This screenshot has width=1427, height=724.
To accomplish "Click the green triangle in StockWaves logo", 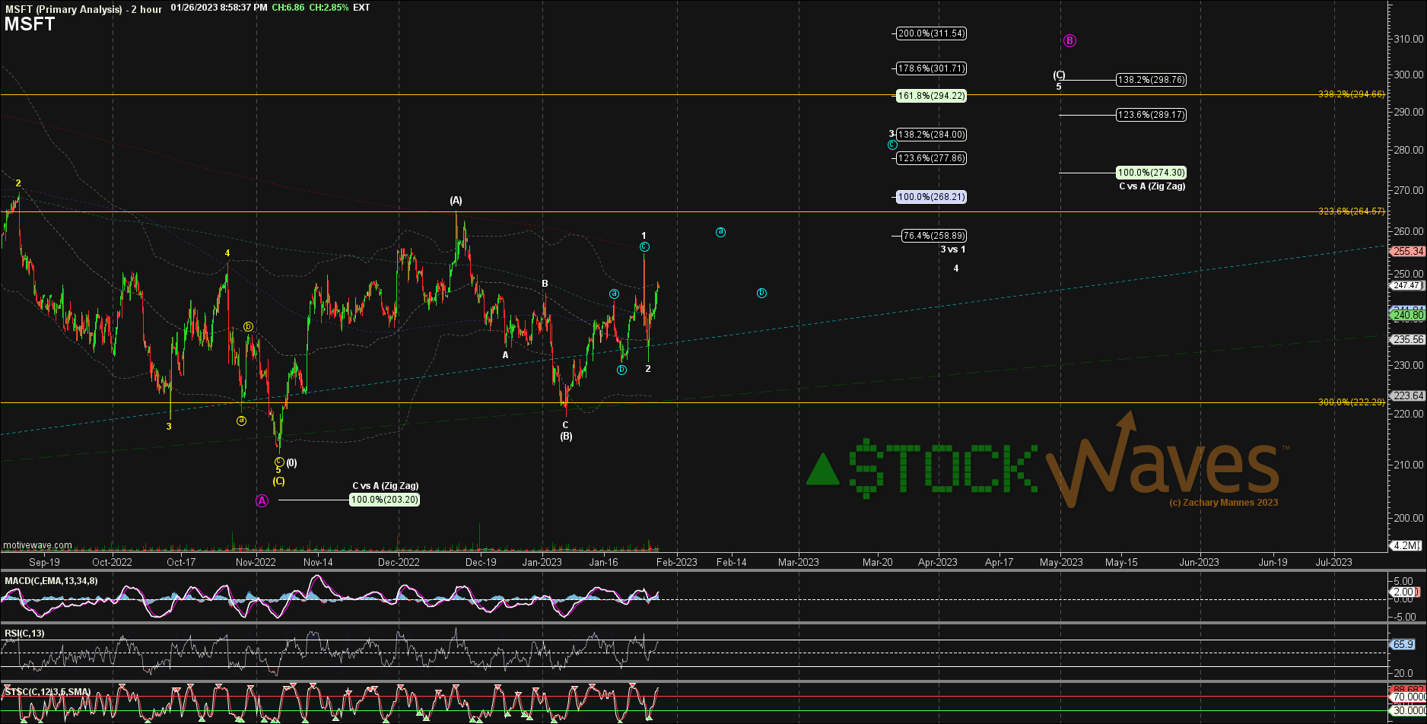I will coord(823,470).
